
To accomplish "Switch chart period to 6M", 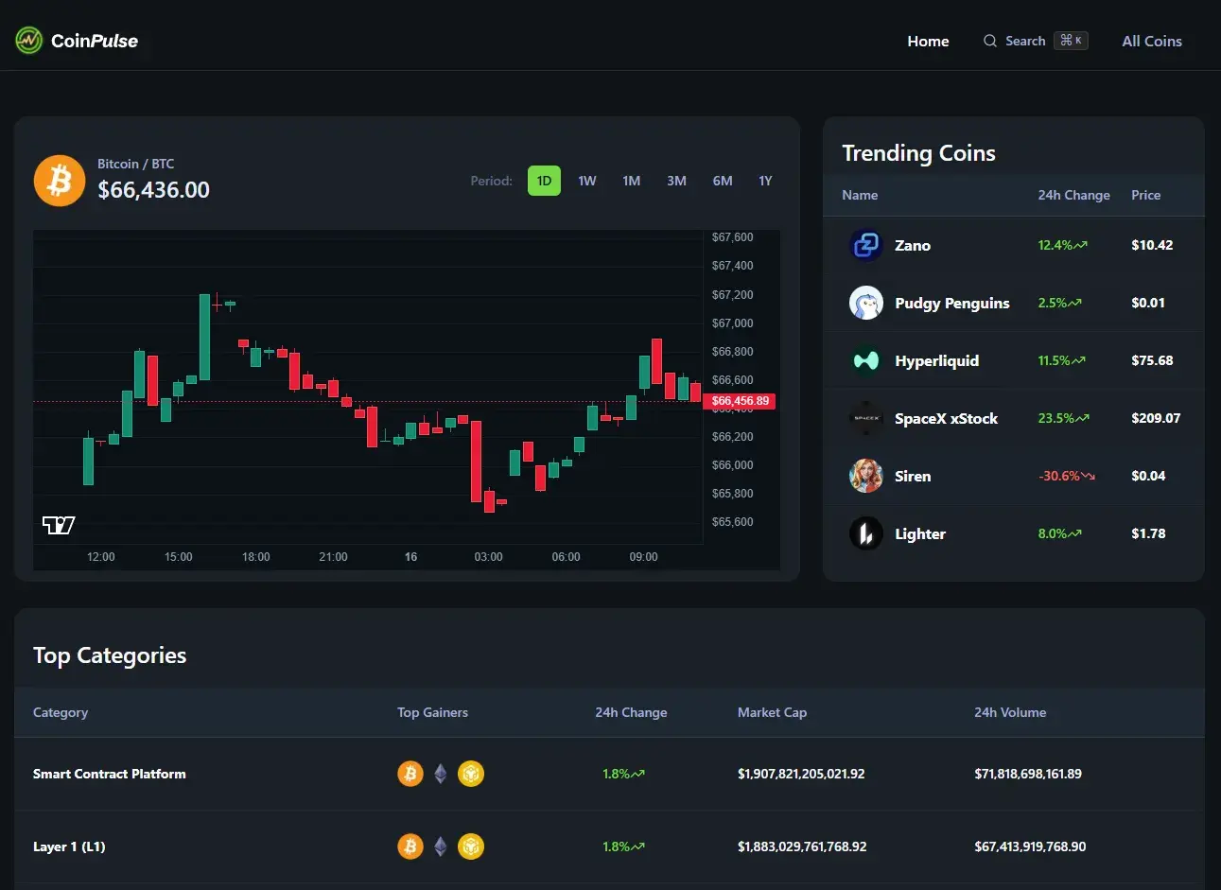I will 723,181.
